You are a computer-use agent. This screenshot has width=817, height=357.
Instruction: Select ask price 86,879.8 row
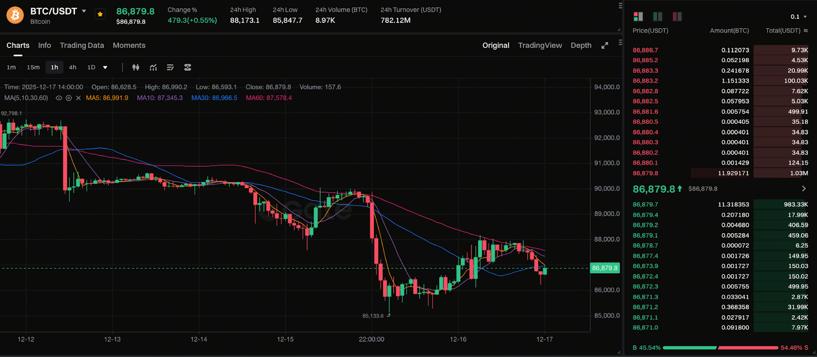[x=720, y=173]
